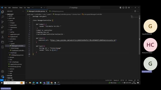Click the com breadcrumb segment
Image resolution: width=161 pixels, height=90 pixels.
pyautogui.click(x=44, y=14)
